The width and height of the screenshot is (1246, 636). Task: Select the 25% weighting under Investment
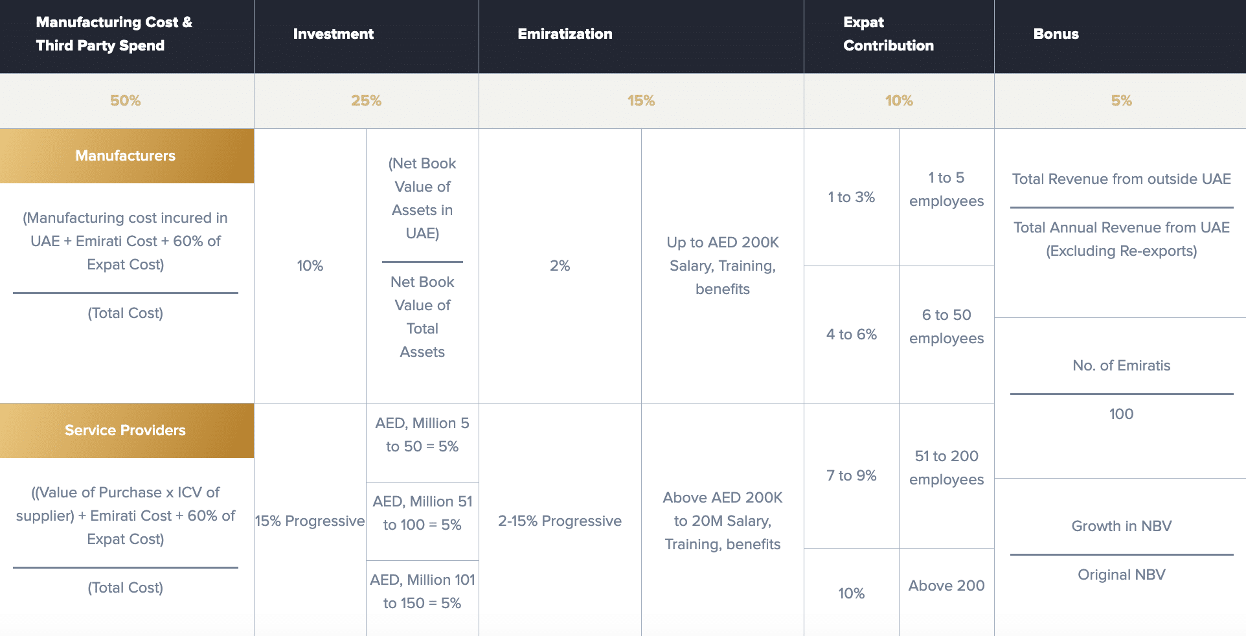tap(366, 100)
